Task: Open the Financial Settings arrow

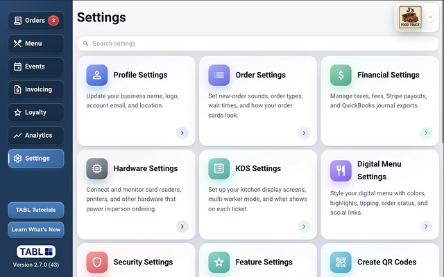Action: 426,133
